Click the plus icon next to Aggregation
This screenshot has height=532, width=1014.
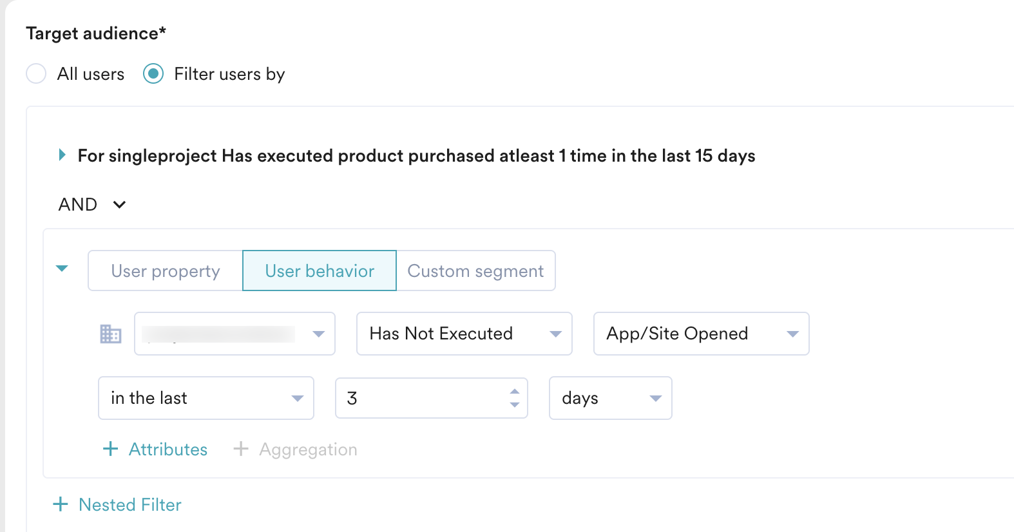[x=242, y=449]
